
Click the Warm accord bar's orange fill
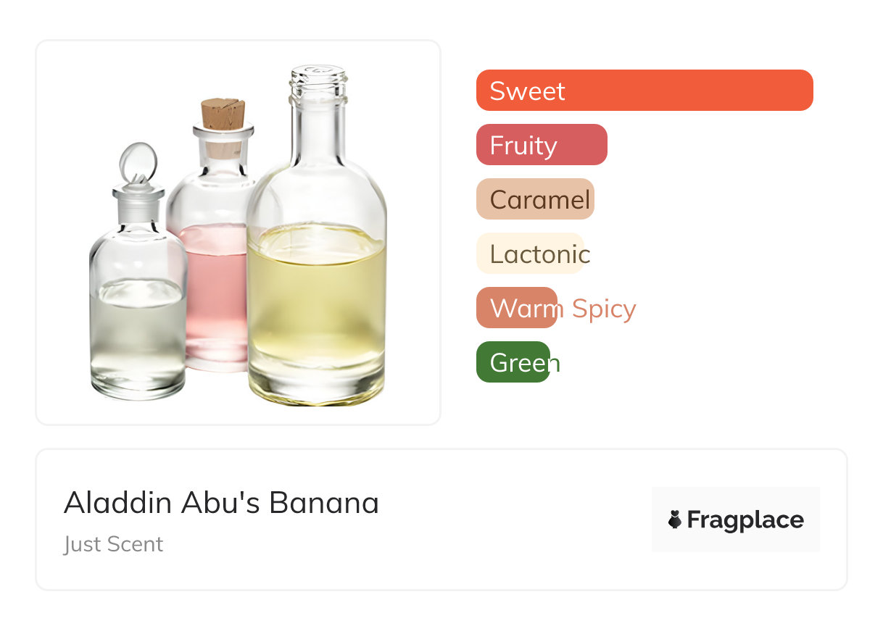516,308
